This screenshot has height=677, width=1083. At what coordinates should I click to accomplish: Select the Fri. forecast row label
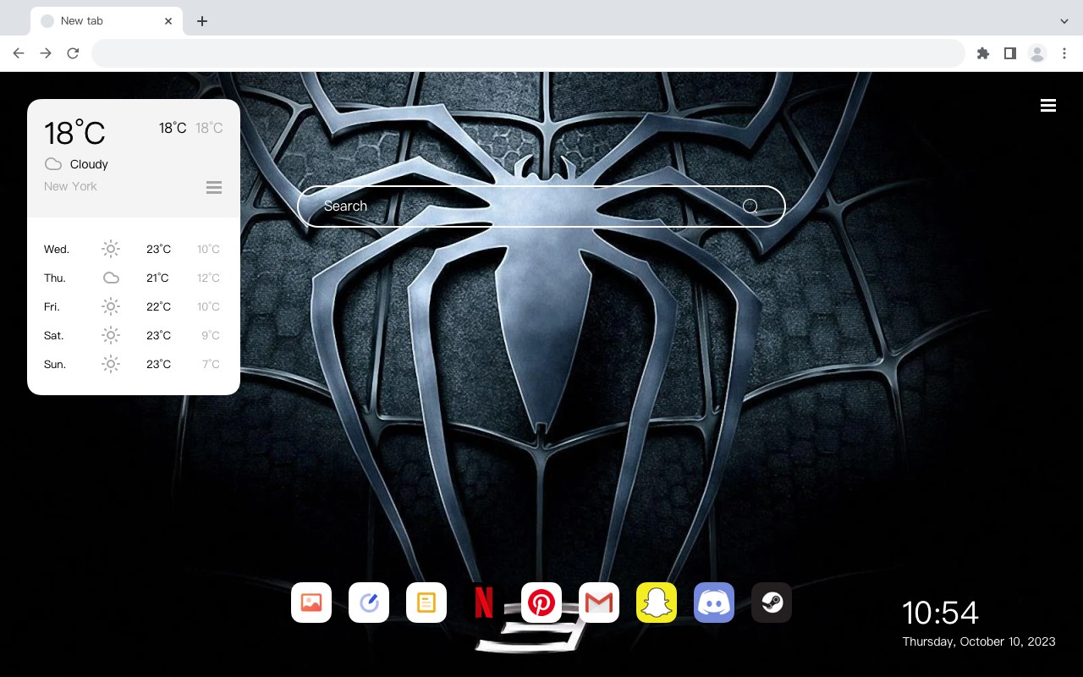click(52, 306)
